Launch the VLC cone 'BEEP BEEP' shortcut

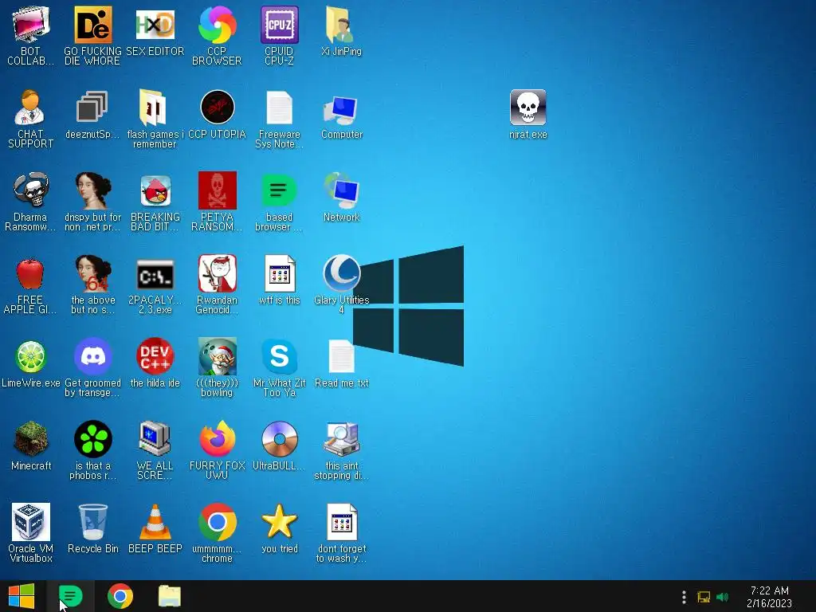(x=155, y=529)
